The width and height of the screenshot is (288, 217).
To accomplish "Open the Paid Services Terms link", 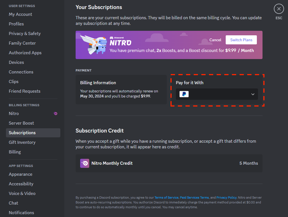I will coord(194,198).
